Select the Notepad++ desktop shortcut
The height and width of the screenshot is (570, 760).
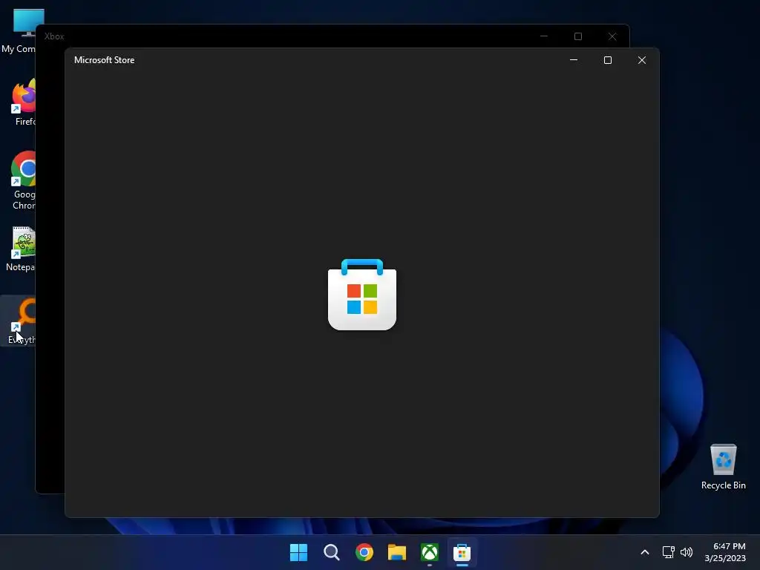(x=22, y=249)
